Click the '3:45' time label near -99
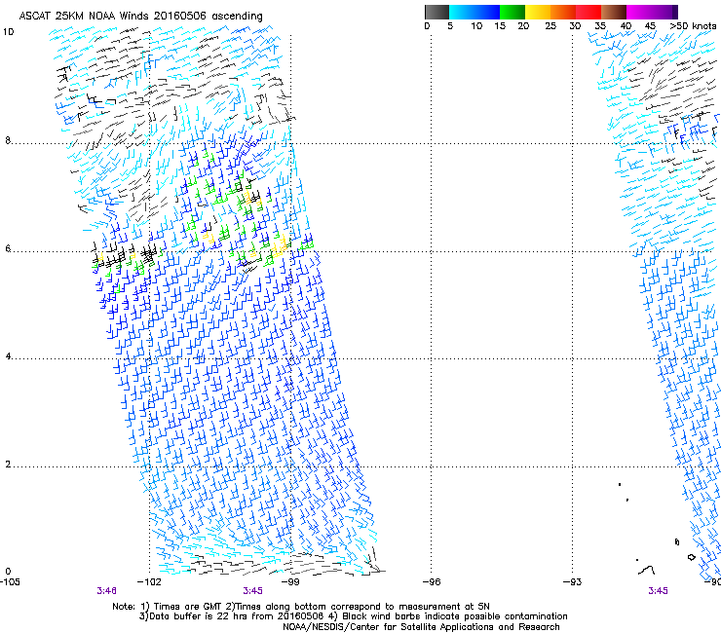The width and height of the screenshot is (721, 633). click(253, 591)
